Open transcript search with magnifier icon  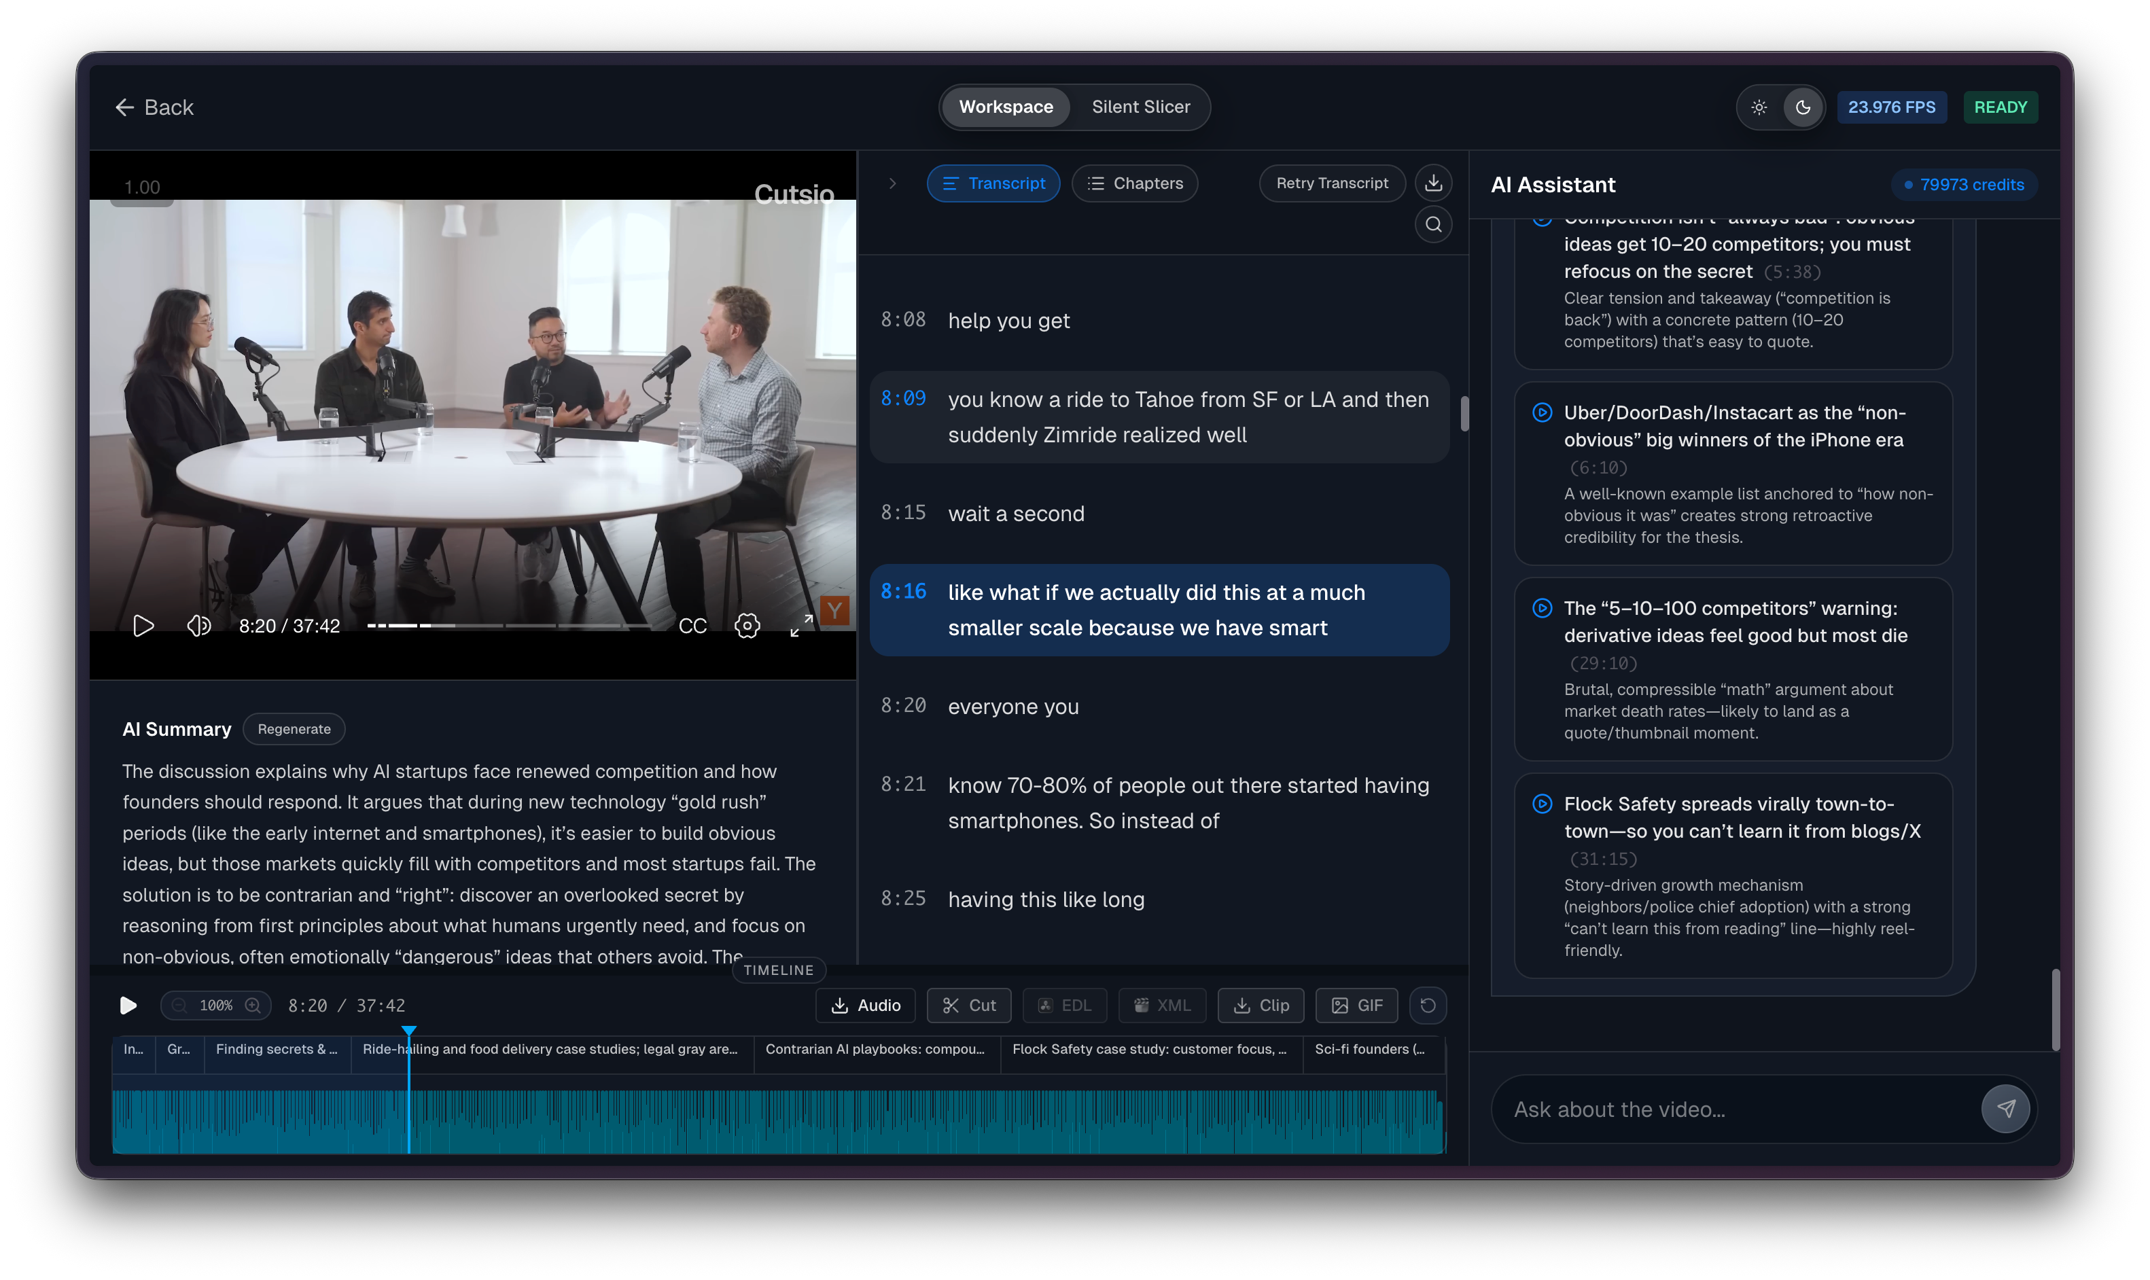pos(1433,224)
